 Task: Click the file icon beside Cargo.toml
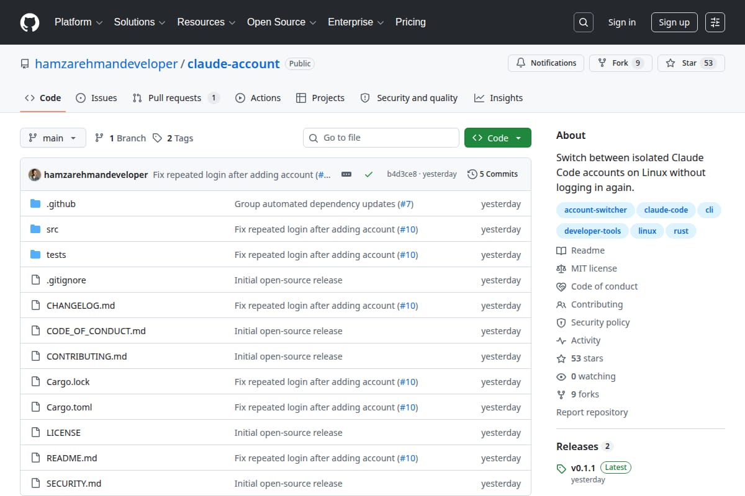point(35,407)
